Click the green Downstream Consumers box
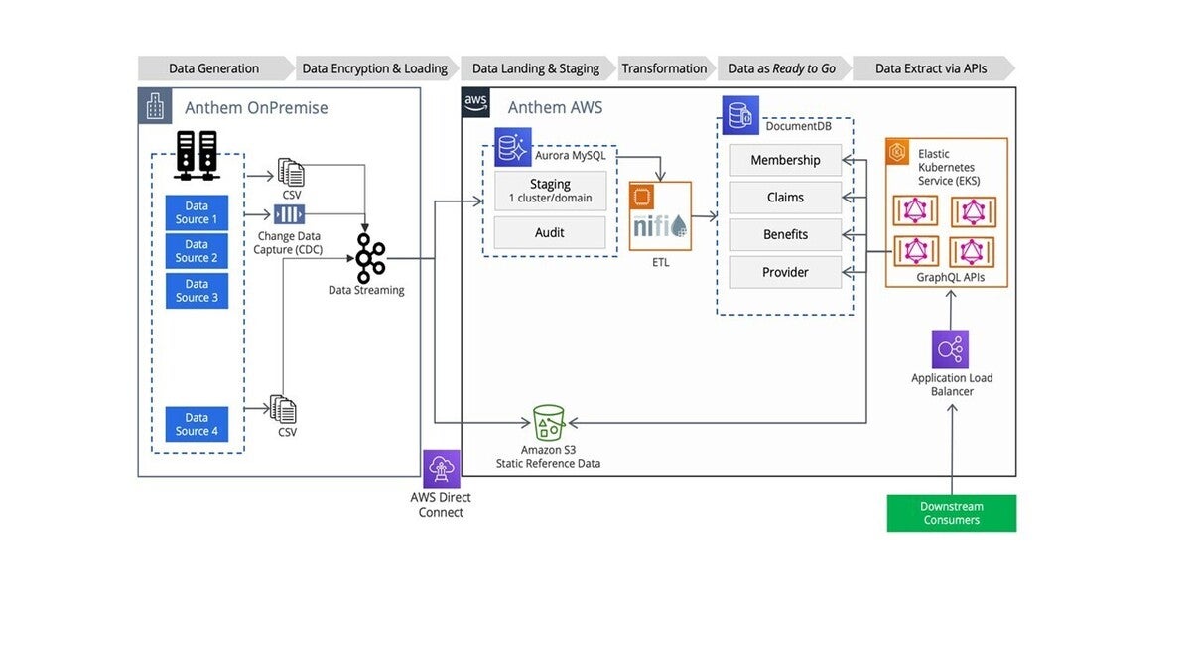Viewport: 1191px width, 670px height. [952, 513]
